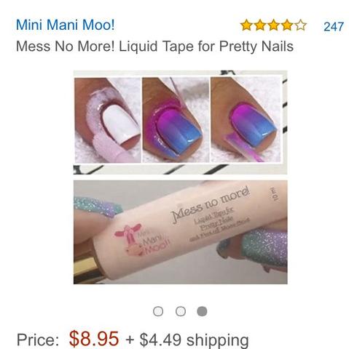Tap the middle purple-blue gradient nail photo

[176, 120]
